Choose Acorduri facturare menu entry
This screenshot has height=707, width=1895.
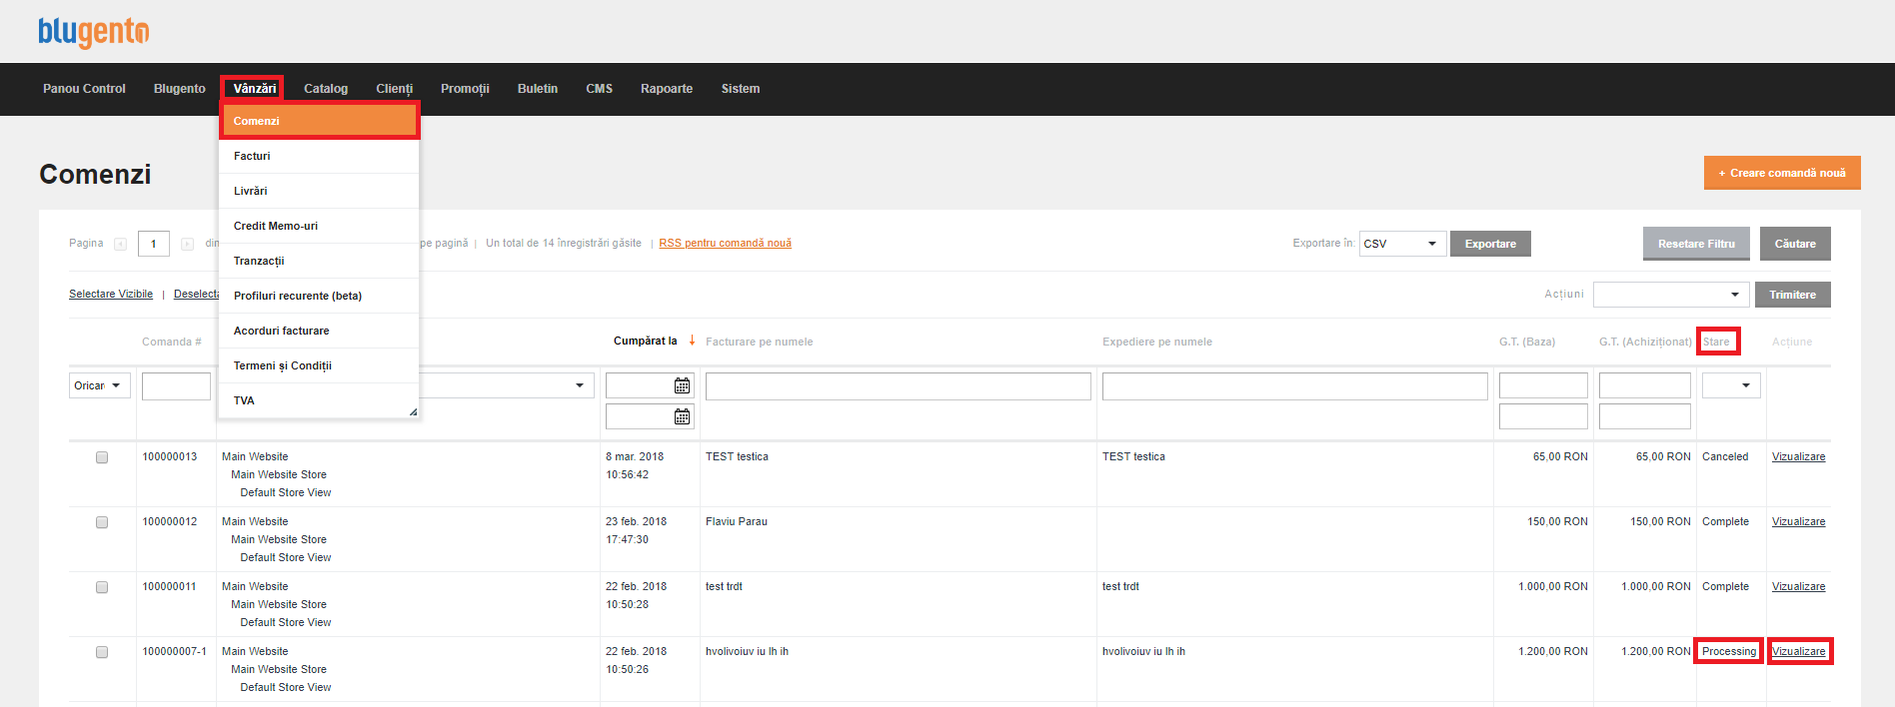tap(319, 331)
